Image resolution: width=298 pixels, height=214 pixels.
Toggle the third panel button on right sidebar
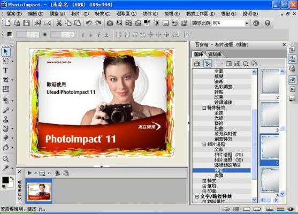(x=292, y=68)
